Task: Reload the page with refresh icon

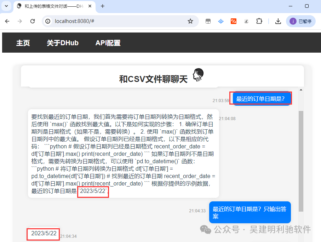Action: coord(33,21)
